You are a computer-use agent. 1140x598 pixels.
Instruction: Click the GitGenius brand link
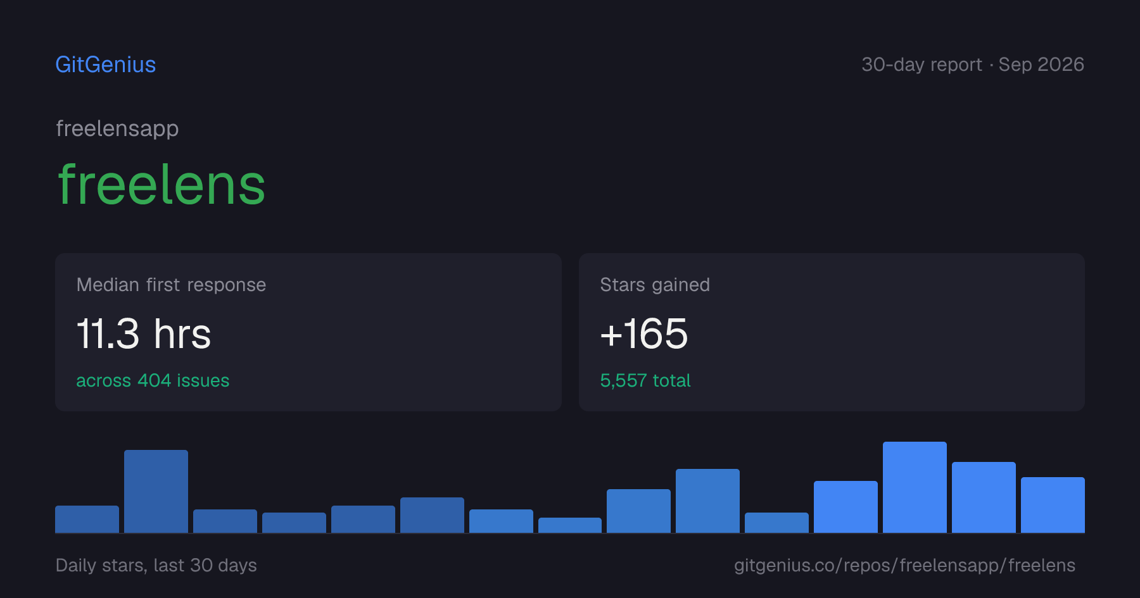pos(106,65)
